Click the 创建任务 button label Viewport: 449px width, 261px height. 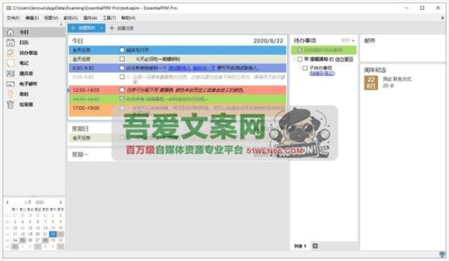pos(126,28)
